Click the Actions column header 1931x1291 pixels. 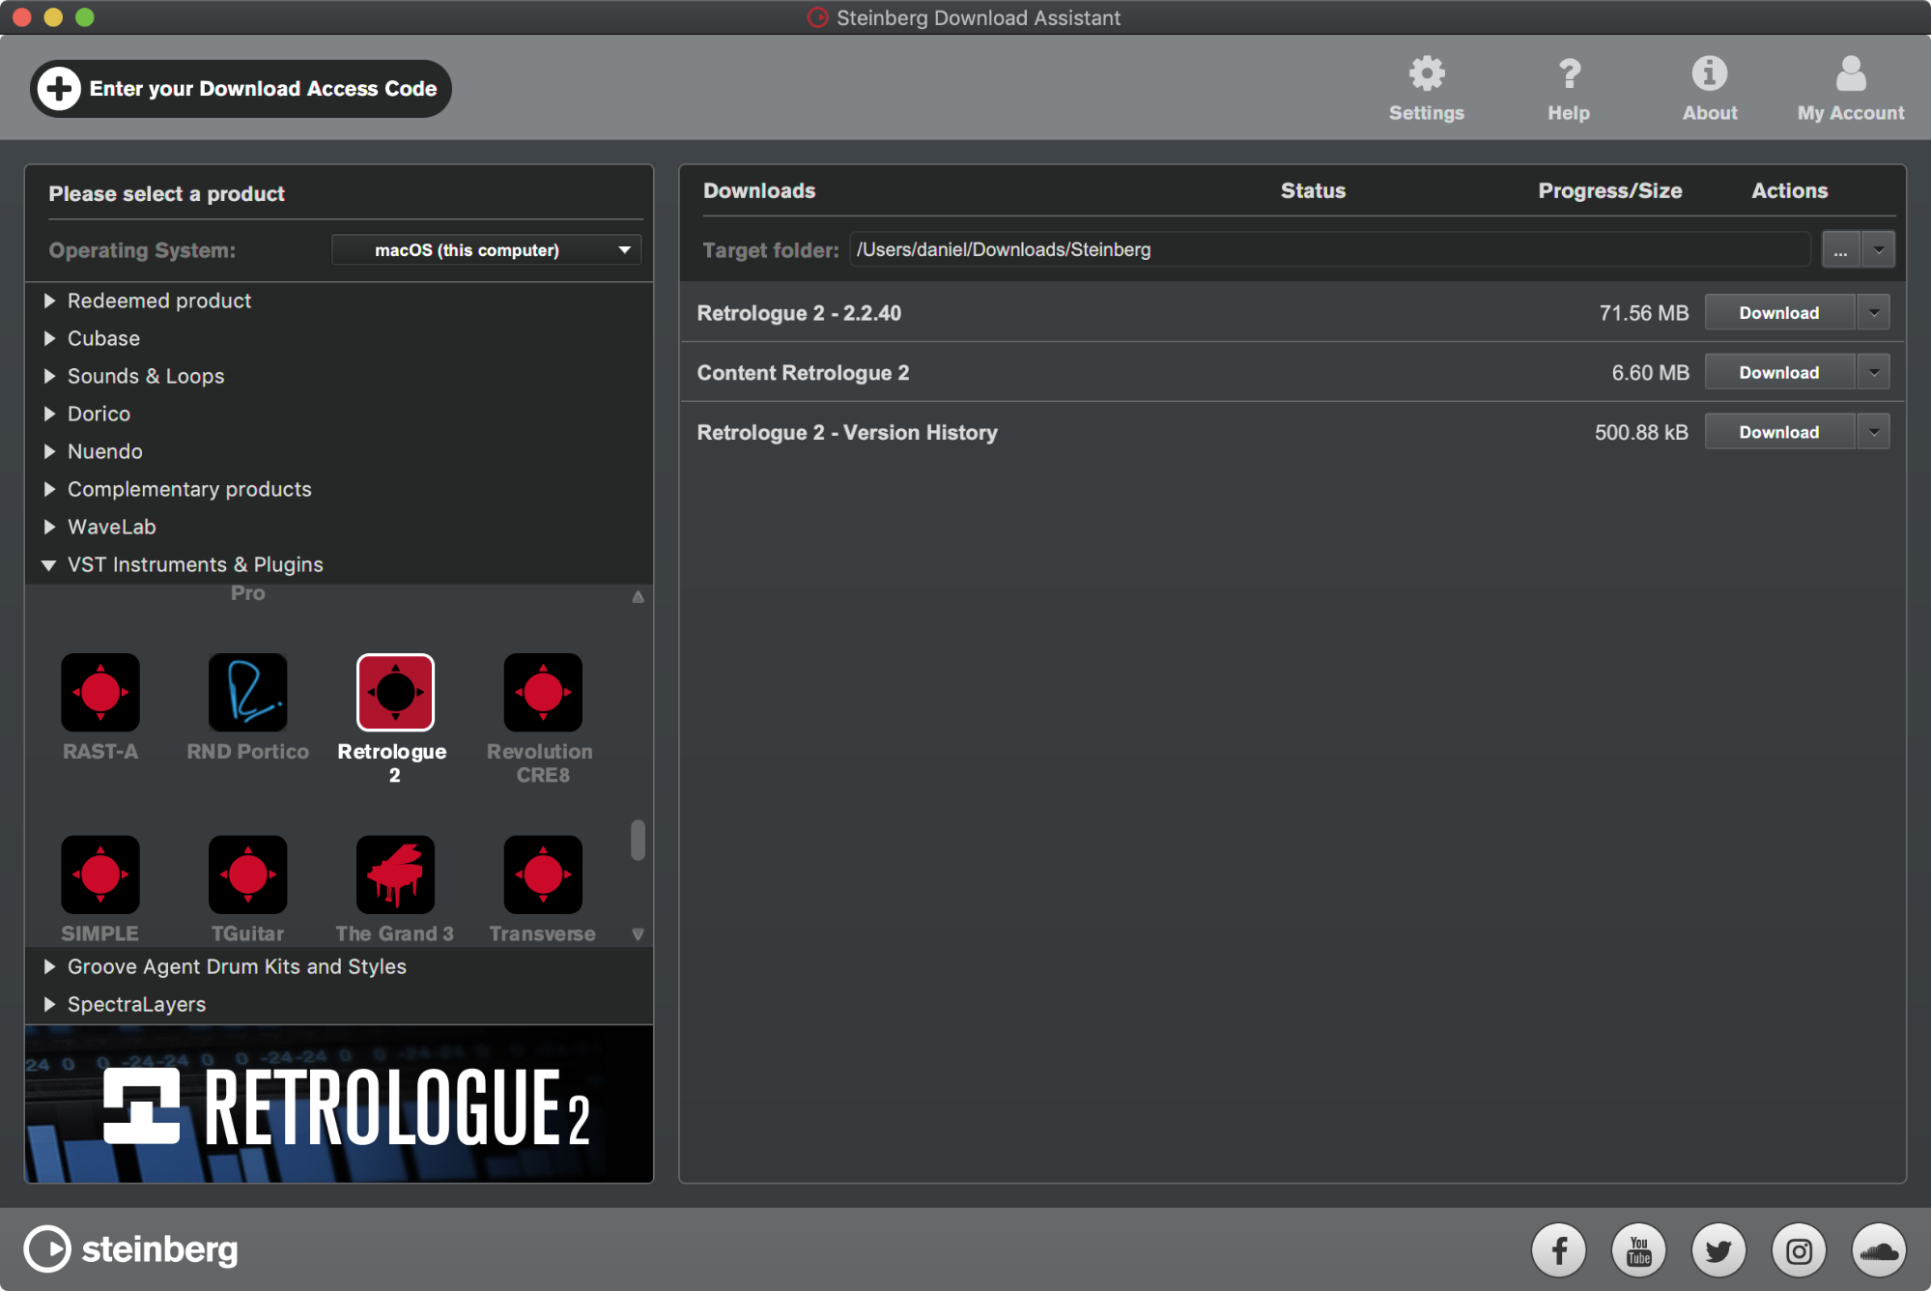point(1789,191)
